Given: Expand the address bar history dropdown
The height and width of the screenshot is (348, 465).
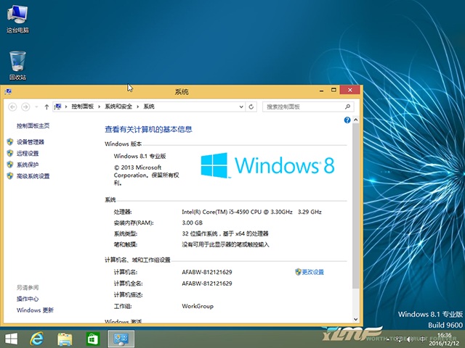Looking at the screenshot, I should pos(241,107).
